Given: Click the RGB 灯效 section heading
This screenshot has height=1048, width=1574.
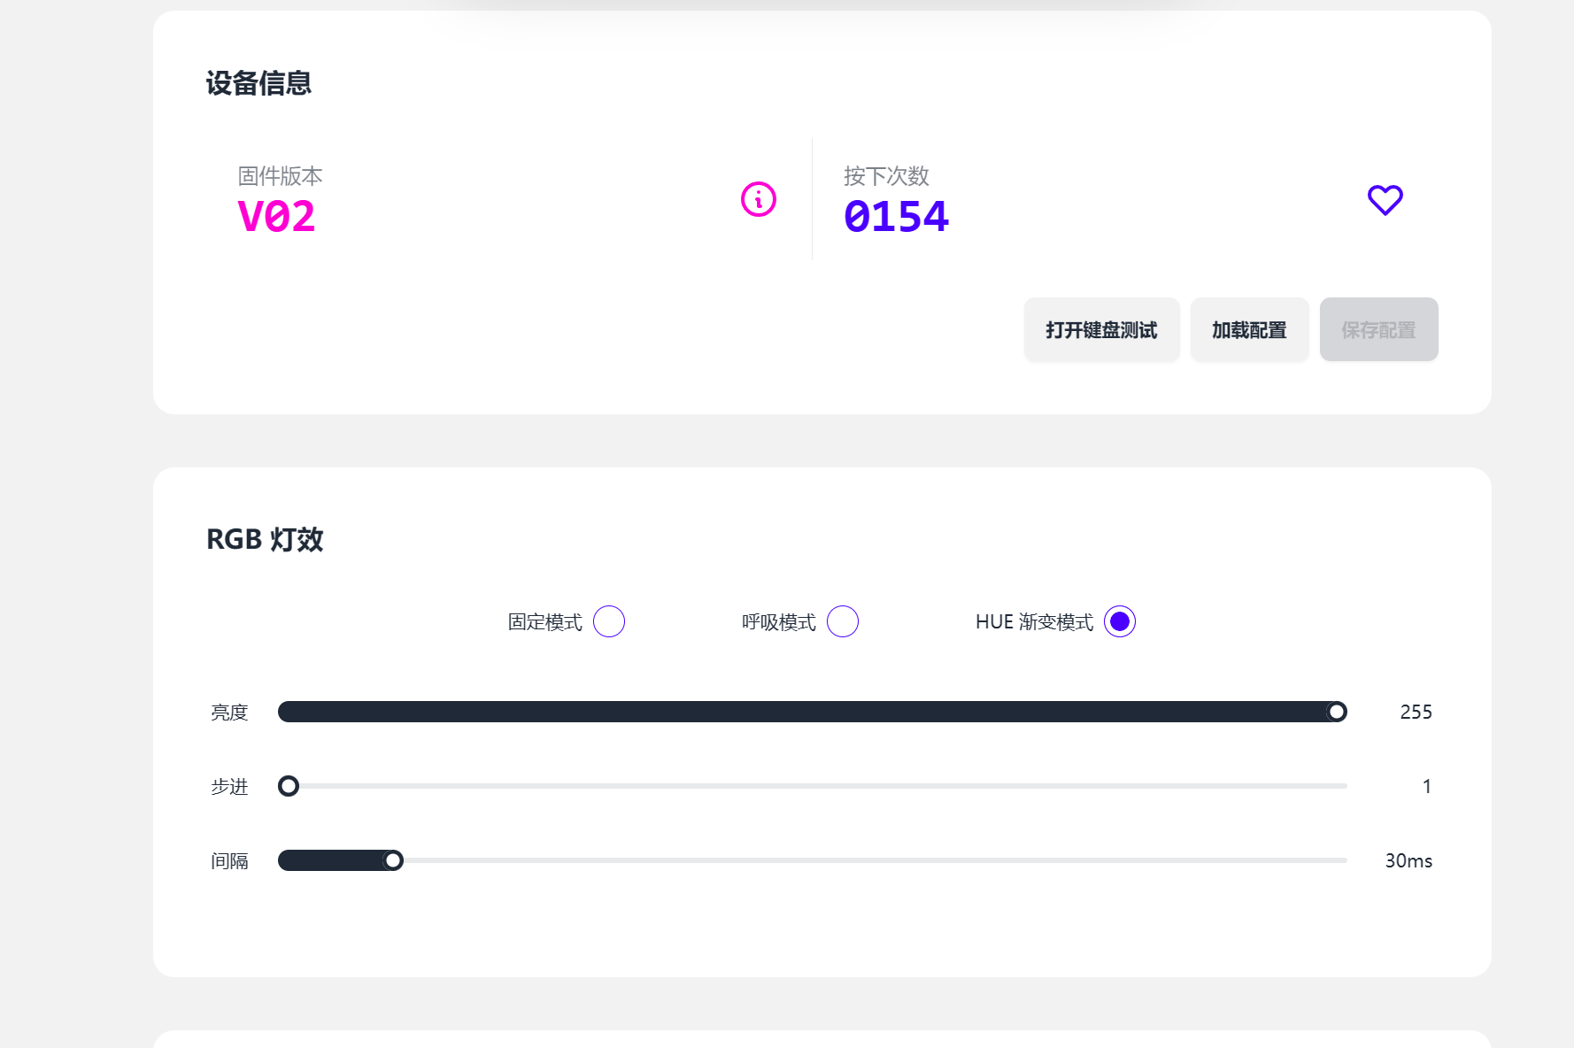Looking at the screenshot, I should tap(265, 539).
